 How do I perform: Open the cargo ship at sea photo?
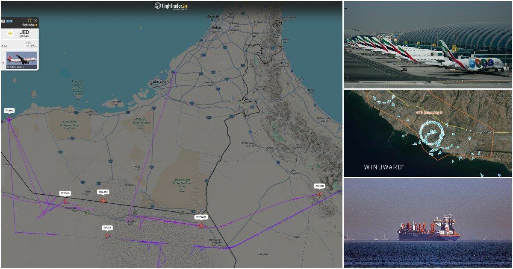click(427, 222)
